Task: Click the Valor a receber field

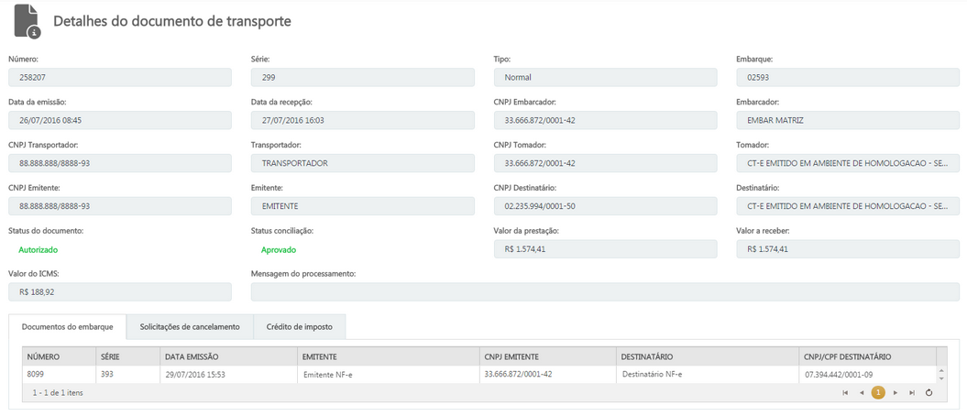Action: coord(848,249)
